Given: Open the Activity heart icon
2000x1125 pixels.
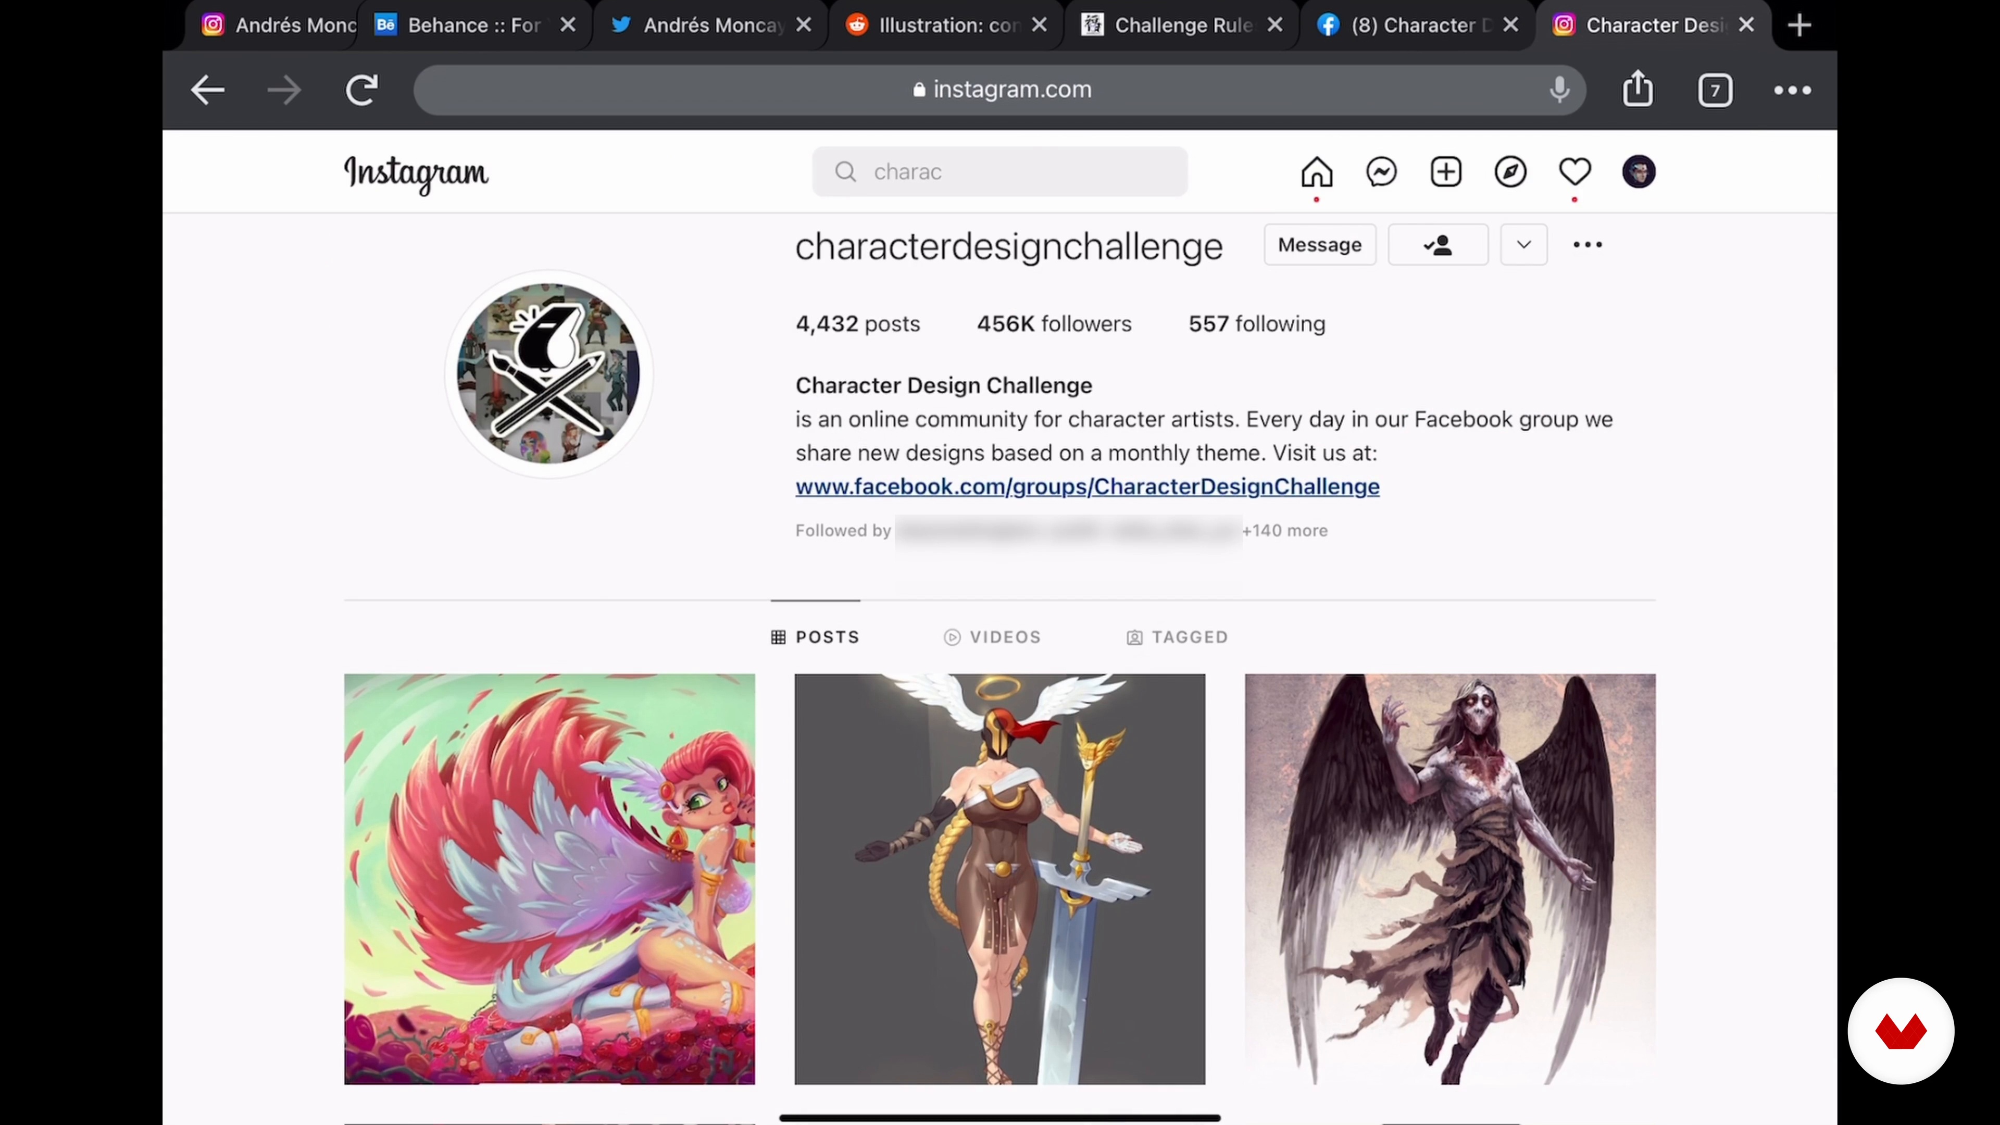Looking at the screenshot, I should click(x=1574, y=171).
